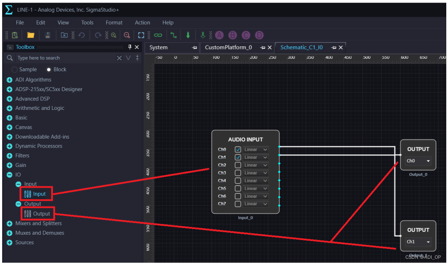This screenshot has height=264, width=448.
Task: Open the Ch3 Linear dropdown
Action: (256, 173)
